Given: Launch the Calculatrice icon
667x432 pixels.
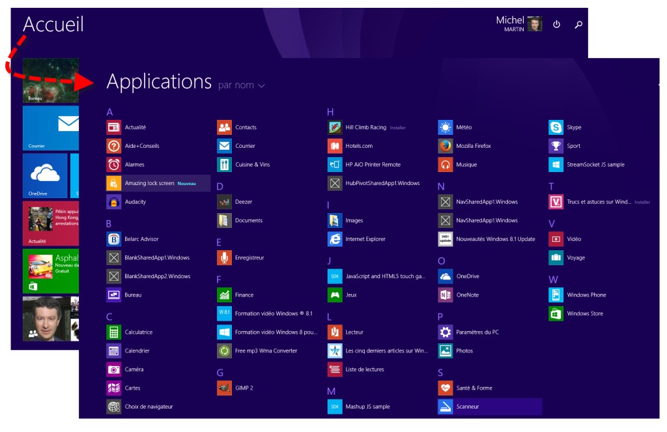Looking at the screenshot, I should click(x=113, y=332).
